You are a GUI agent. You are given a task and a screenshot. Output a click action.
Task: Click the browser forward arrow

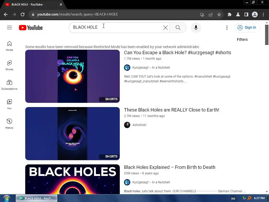(x=14, y=14)
